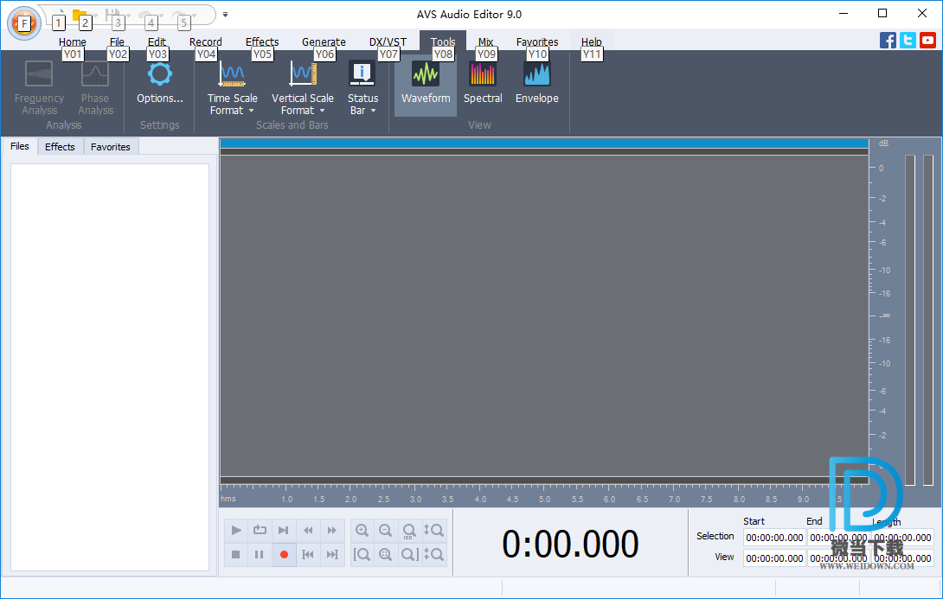Zoom to 100 percent view
The width and height of the screenshot is (943, 599).
pyautogui.click(x=409, y=530)
